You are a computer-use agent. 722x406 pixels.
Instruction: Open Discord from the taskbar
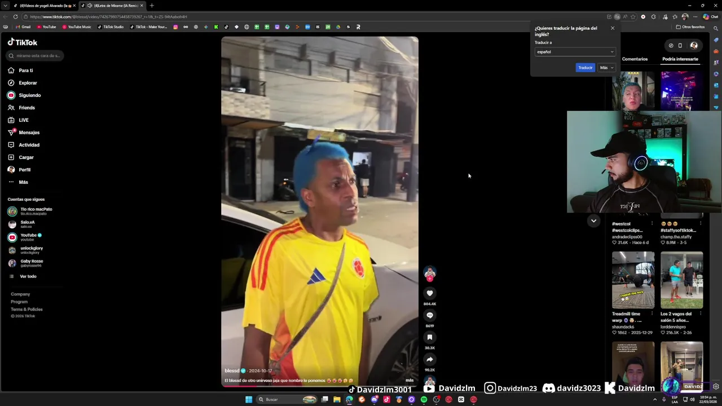pyautogui.click(x=374, y=399)
